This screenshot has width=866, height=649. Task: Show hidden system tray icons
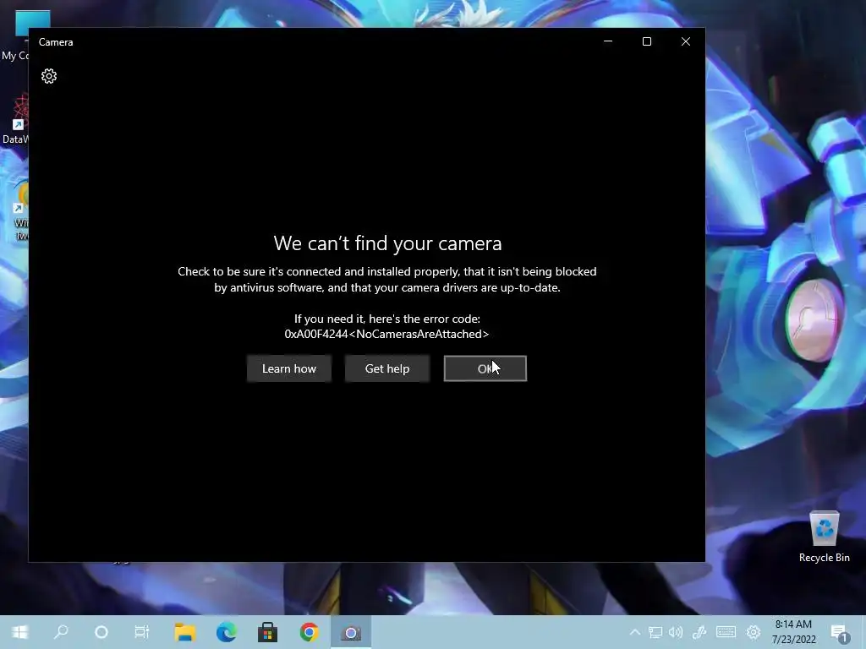pyautogui.click(x=635, y=632)
